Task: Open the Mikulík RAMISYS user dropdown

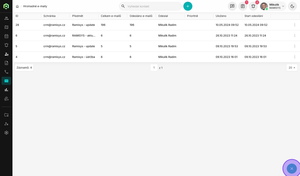Action: click(273, 6)
